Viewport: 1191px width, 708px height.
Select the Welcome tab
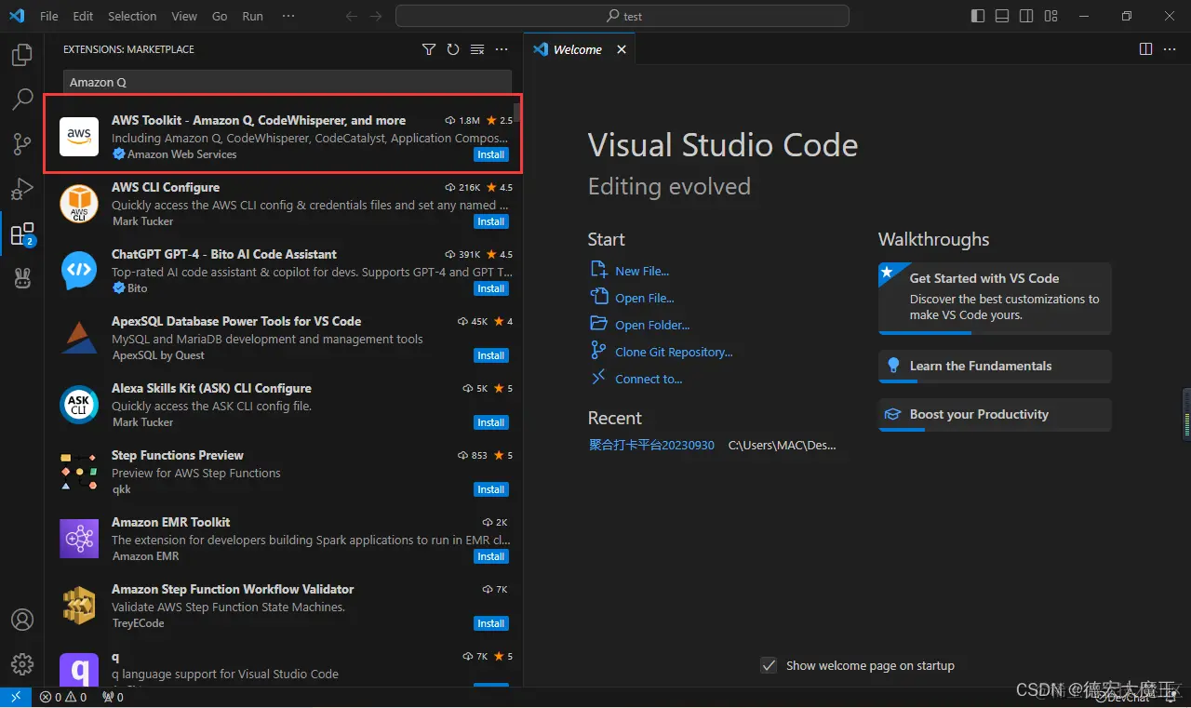(x=577, y=49)
